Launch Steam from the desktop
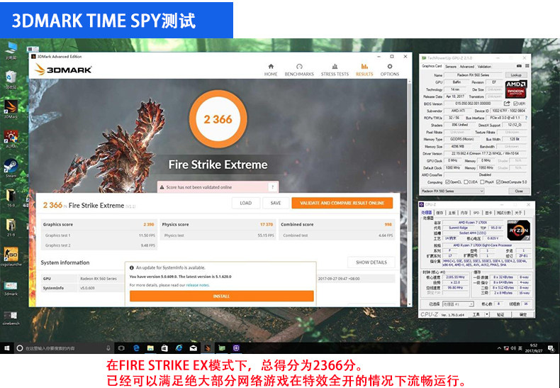Image resolution: width=560 pixels, height=388 pixels. point(11,169)
